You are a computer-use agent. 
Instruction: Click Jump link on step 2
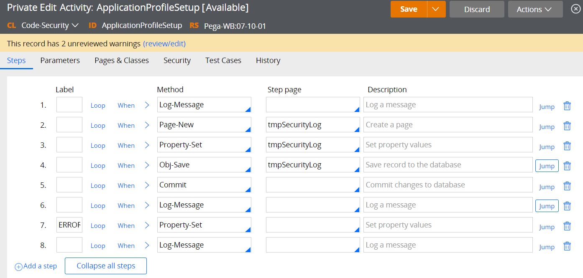[547, 126]
